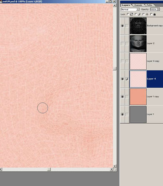Maximize the outUV.psd document window
This screenshot has height=186, width=163.
point(110,2)
